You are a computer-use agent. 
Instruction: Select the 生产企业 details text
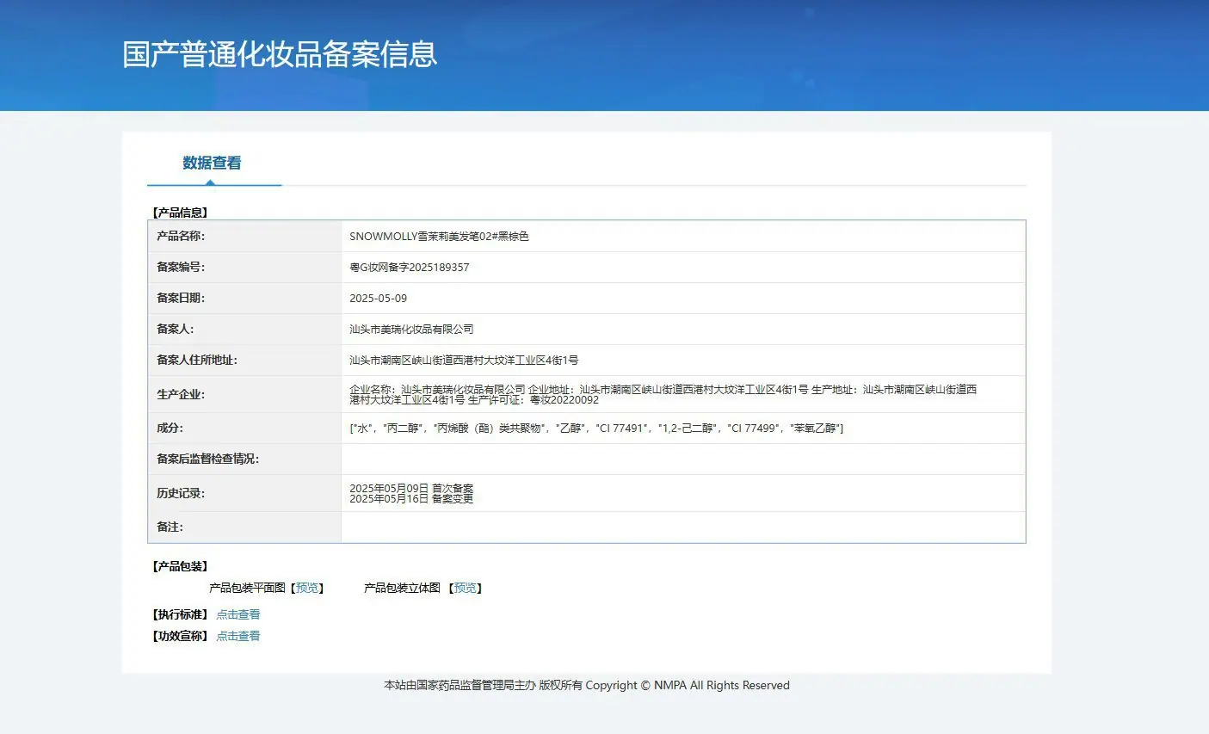tap(663, 394)
